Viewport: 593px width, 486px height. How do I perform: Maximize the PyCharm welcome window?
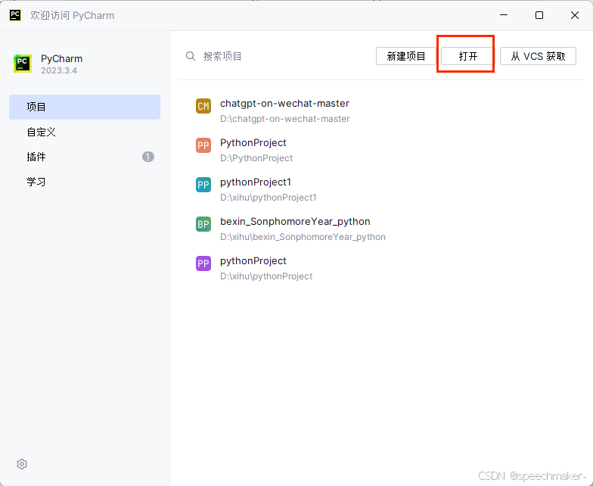click(539, 15)
